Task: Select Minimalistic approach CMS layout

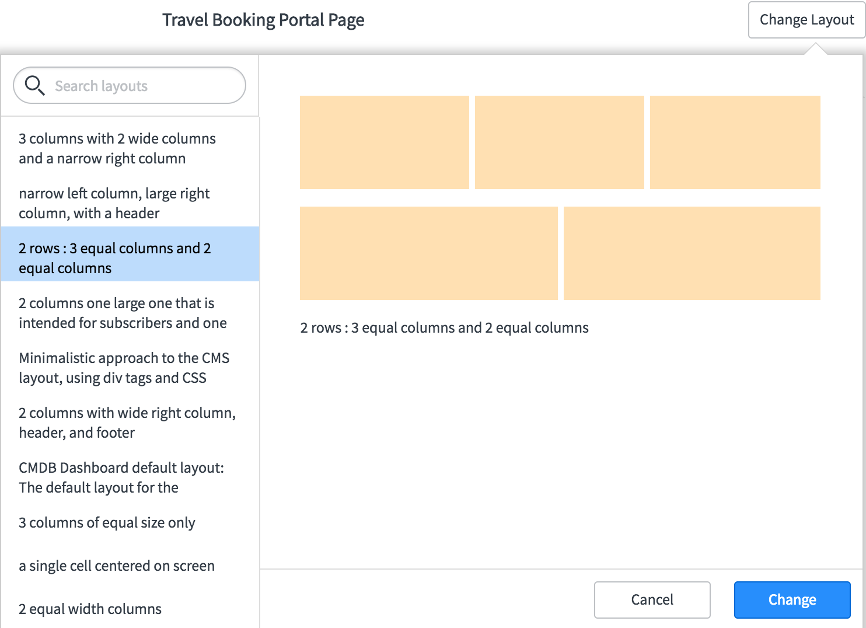Action: click(x=130, y=368)
